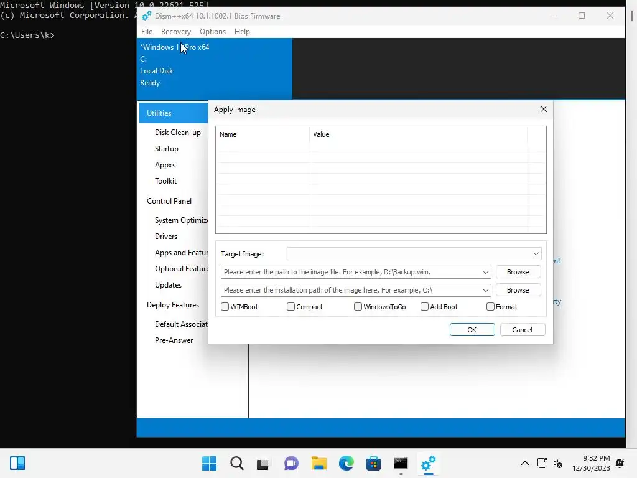637x478 pixels.
Task: Expand the image file path dropdown arrow
Action: coord(485,273)
